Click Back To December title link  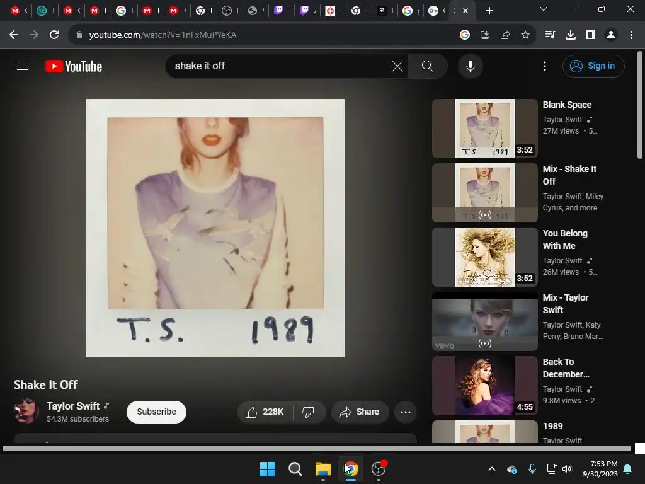566,368
